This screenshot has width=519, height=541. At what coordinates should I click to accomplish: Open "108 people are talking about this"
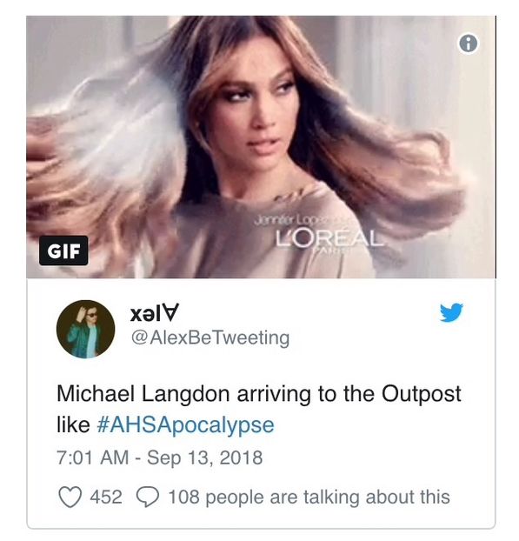(309, 498)
